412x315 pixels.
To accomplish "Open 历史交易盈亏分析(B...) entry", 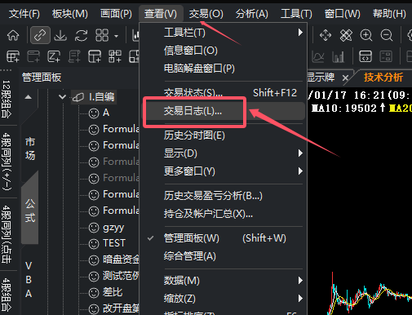I will (213, 196).
